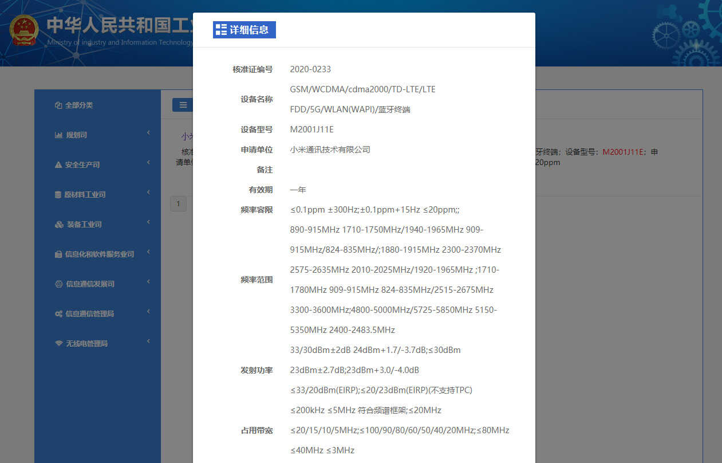Expand the 装备工业司 chevron arrow
The width and height of the screenshot is (722, 463).
coord(148,222)
